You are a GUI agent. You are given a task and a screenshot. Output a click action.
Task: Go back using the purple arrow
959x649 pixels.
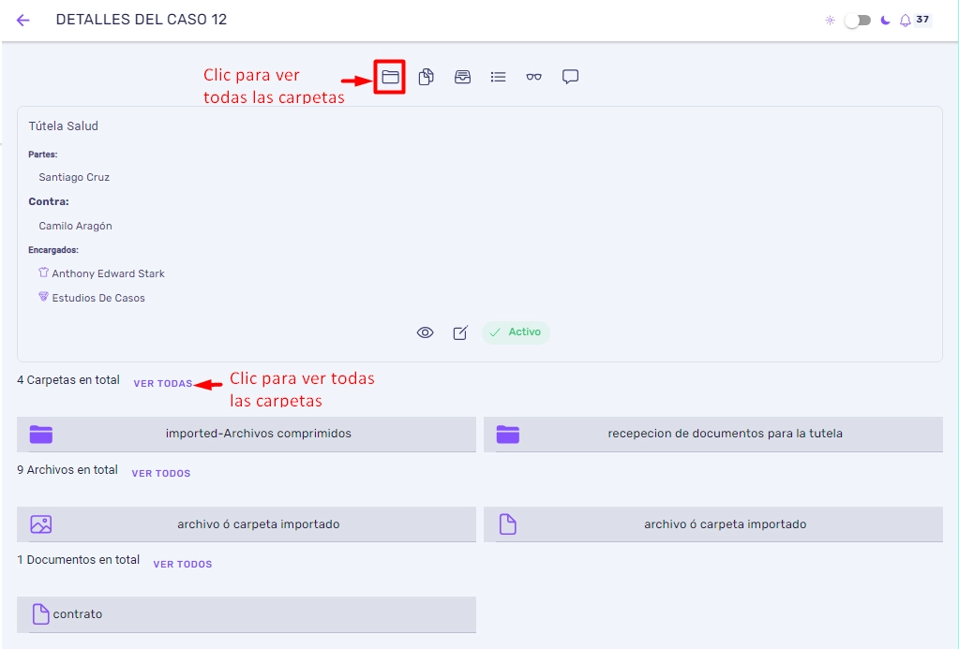coord(23,21)
